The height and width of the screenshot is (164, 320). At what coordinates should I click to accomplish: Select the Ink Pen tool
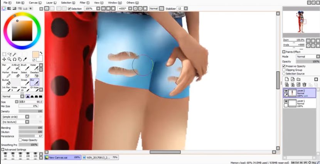click(x=6, y=89)
